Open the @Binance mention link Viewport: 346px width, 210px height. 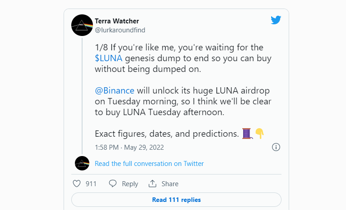115,90
